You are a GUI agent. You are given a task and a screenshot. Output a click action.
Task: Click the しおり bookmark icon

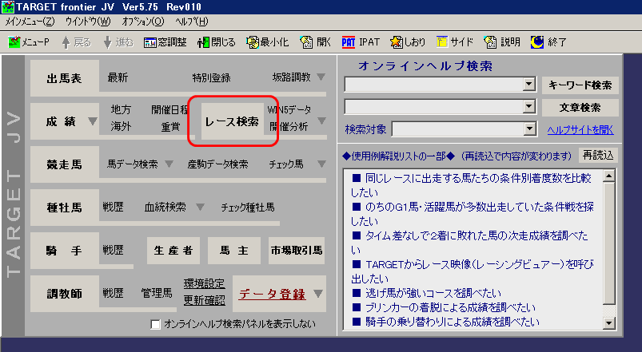point(397,42)
